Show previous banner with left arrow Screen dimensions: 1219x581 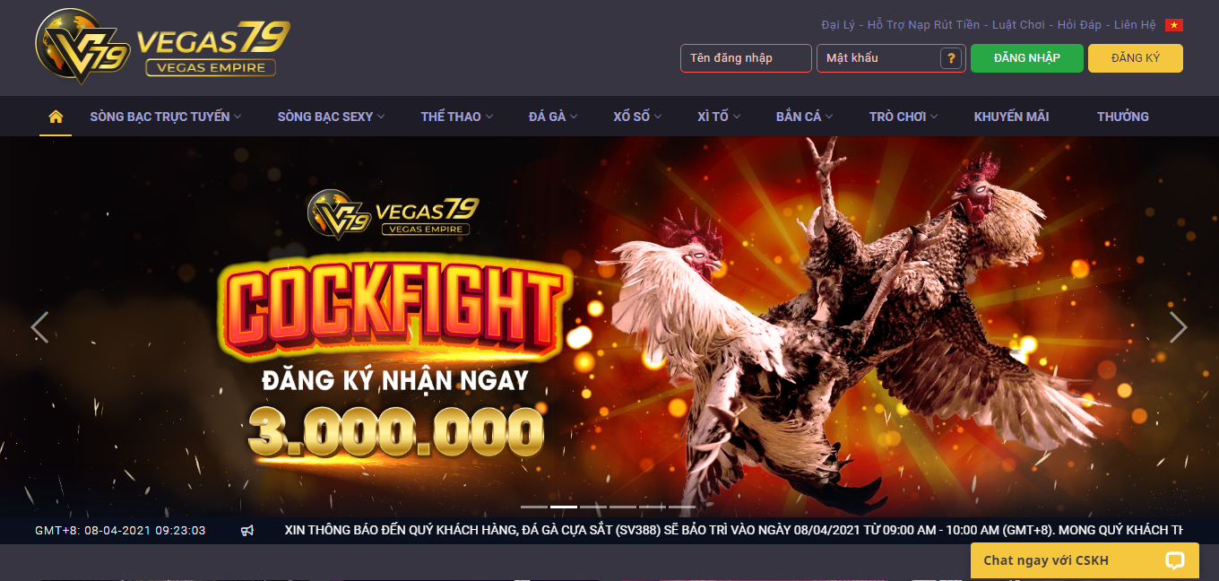click(39, 327)
